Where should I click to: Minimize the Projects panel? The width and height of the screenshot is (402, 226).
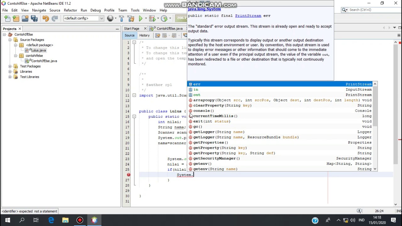tap(117, 29)
